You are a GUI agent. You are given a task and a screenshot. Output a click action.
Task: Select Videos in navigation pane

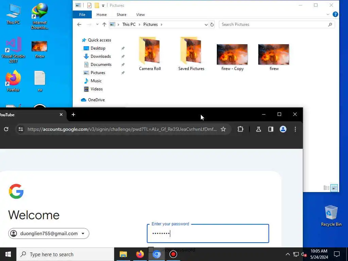93,89
